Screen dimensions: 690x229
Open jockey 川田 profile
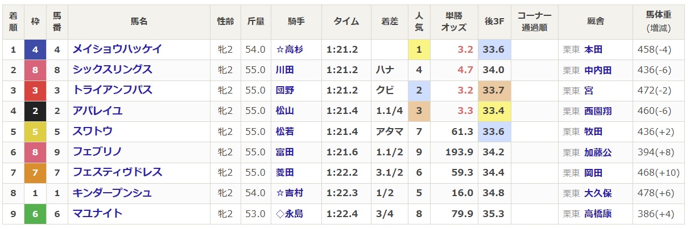tap(284, 70)
